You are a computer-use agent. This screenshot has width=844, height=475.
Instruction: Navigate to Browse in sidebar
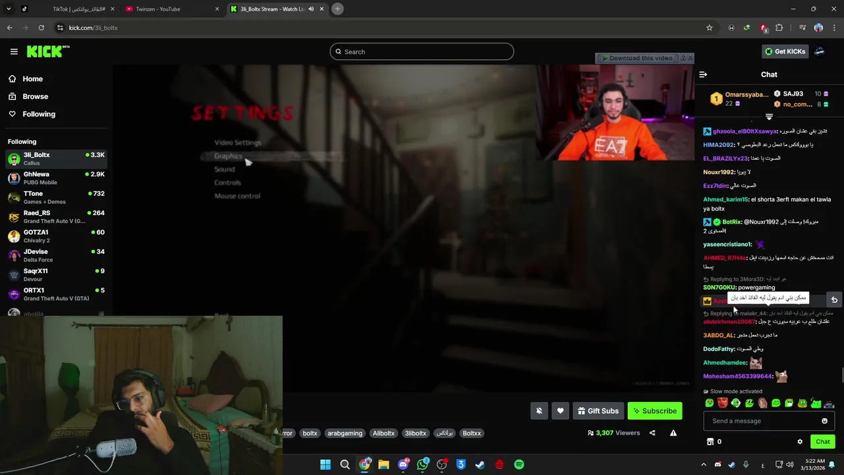point(28,96)
